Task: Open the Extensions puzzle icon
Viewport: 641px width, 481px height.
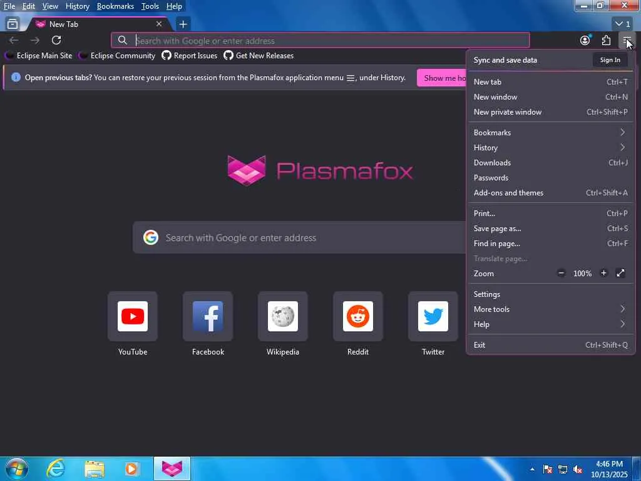Action: [x=606, y=40]
